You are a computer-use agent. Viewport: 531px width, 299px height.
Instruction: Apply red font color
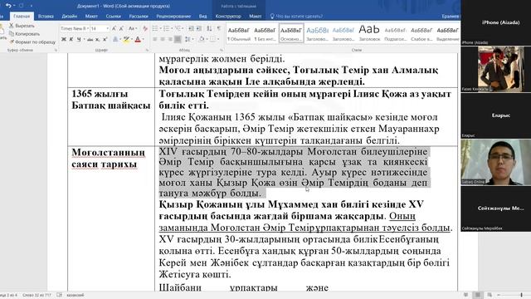(138, 39)
